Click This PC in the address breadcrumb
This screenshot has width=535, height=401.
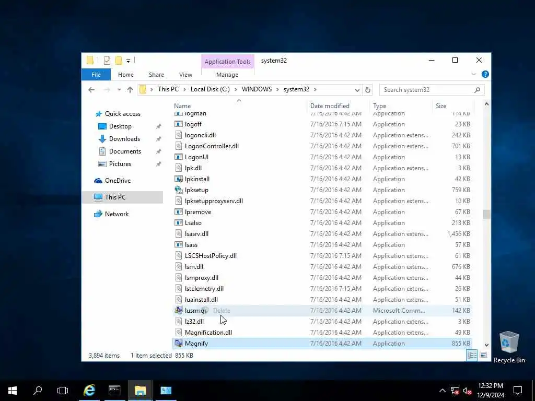point(168,89)
